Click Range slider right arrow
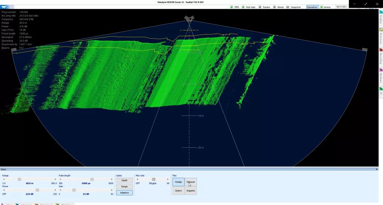The width and height of the screenshot is (383, 205). coord(55,179)
